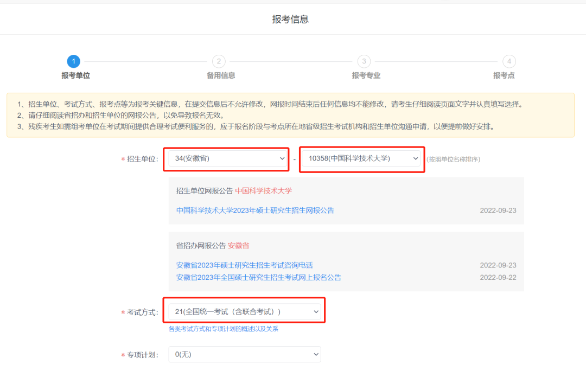Click the red 中国科学技术大学 name in announcement header

[x=264, y=191]
